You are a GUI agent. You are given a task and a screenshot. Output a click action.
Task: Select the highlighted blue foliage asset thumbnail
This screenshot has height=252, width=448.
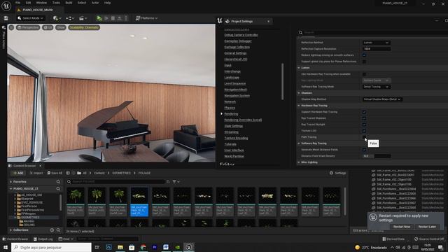point(139,202)
